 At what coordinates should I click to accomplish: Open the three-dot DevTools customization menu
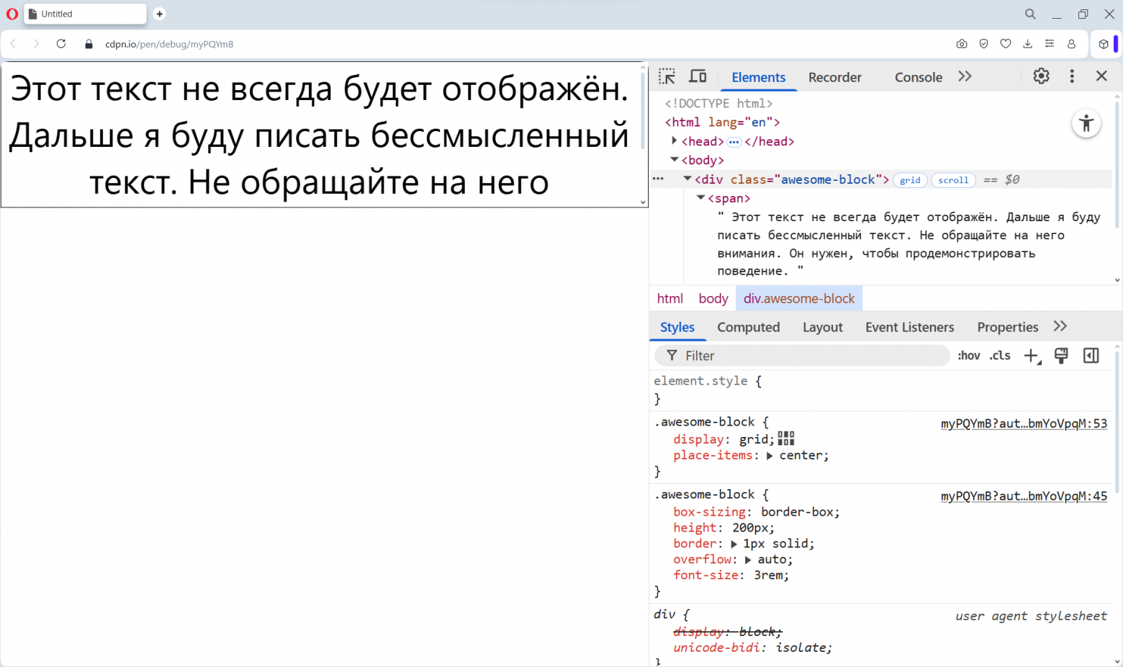1072,76
